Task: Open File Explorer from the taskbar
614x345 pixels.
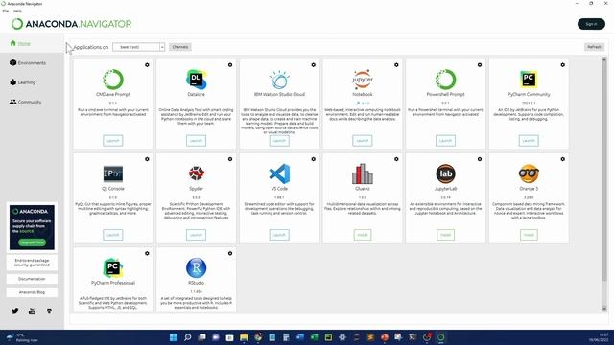Action: 244,337
